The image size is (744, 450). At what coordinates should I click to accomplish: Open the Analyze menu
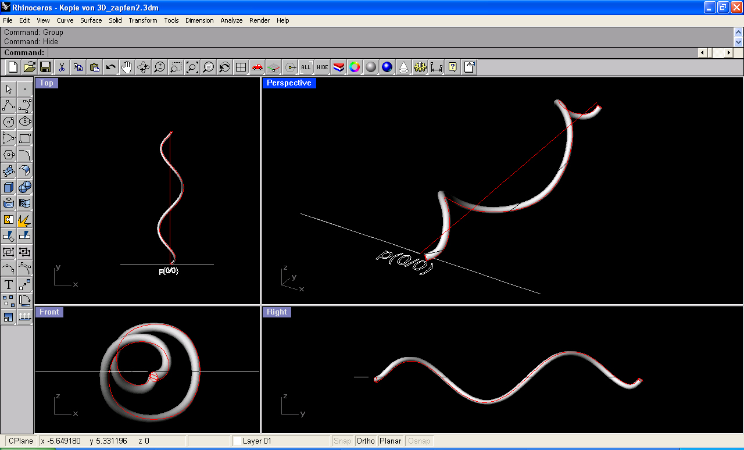[231, 20]
